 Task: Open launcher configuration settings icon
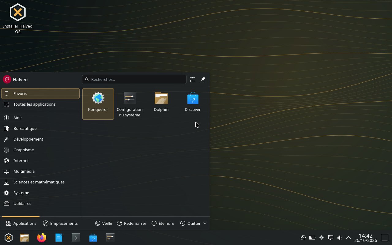(192, 79)
